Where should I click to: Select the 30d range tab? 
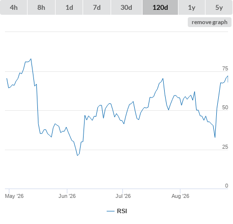pyautogui.click(x=126, y=7)
